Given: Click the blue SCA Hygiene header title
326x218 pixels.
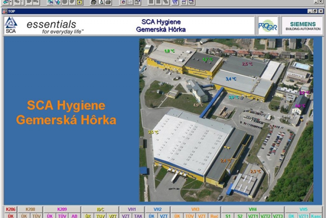Looking at the screenshot, I should tap(161, 26).
